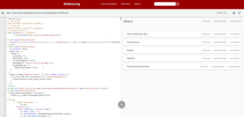Screen dimensions: 244x117
Task: Click the Drupal.behaviors cookie consent line
Action: point(32,79)
